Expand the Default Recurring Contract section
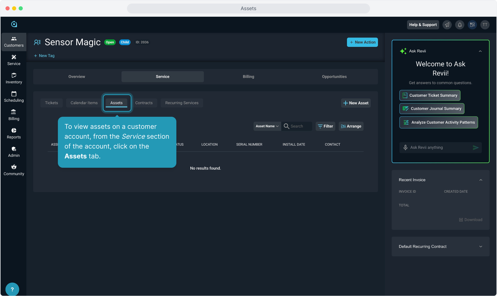This screenshot has height=296, width=497. pos(481,247)
